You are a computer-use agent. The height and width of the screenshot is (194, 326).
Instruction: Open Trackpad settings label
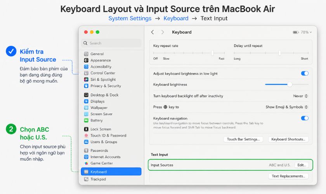pos(98,179)
